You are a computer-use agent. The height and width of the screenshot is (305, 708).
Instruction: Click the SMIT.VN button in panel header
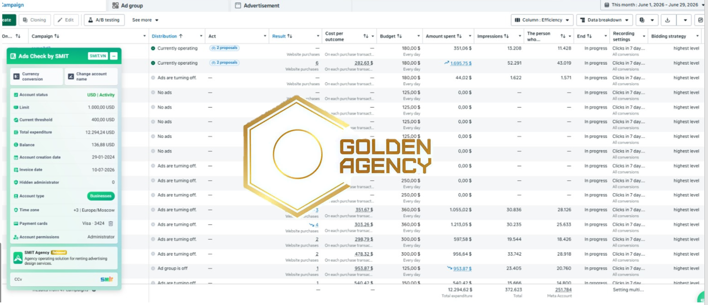tap(98, 56)
